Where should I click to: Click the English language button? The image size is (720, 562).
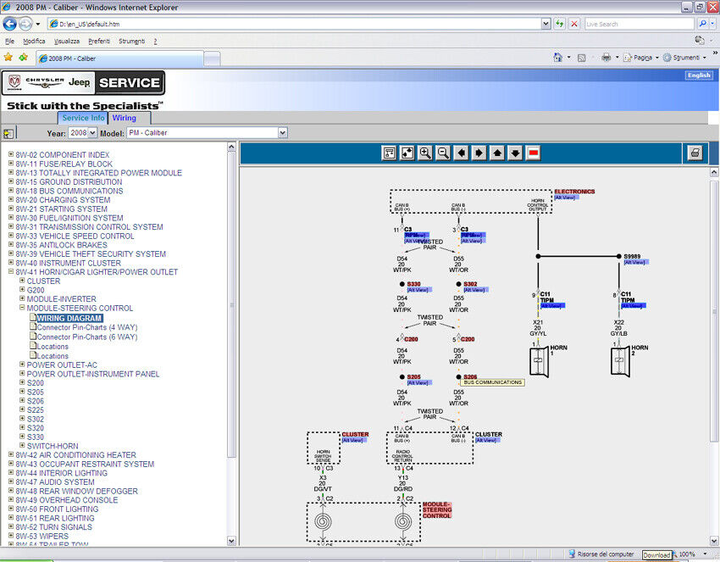click(x=699, y=75)
